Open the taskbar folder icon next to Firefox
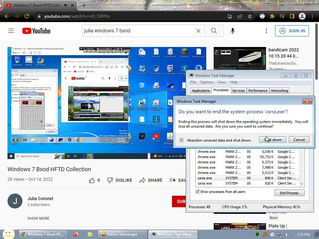319x239 pixels. pyautogui.click(x=90, y=234)
